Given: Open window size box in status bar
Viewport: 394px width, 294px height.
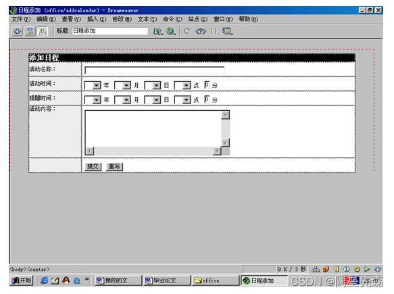Looking at the screenshot, I should coord(259,270).
